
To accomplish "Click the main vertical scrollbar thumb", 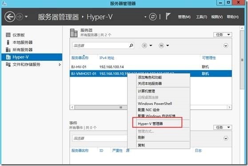I will (x=242, y=60).
